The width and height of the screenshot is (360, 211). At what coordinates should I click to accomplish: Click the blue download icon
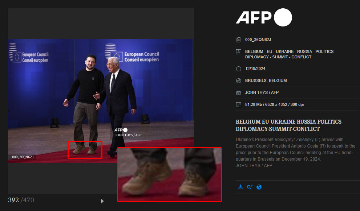[x=240, y=187]
